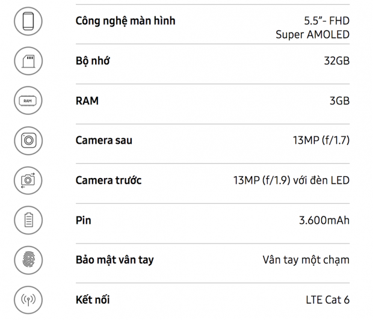
Task: Select the front camera flip icon
Action: tap(28, 180)
